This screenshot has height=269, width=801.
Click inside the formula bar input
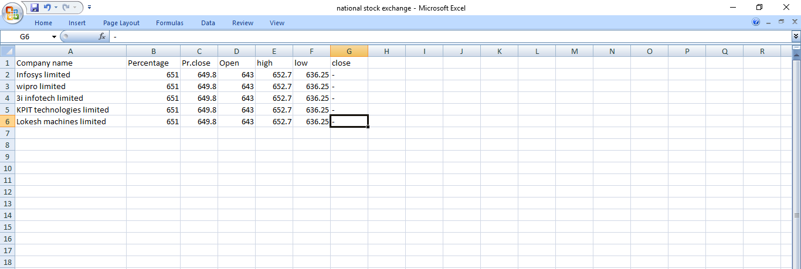pyautogui.click(x=449, y=36)
